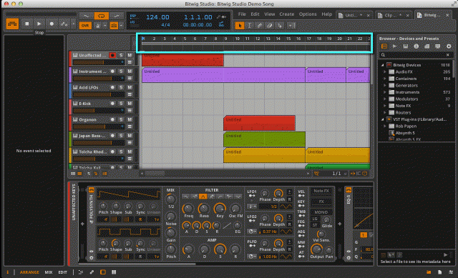This screenshot has height=278, width=458.
Task: Click the 4/4 time signature
Action: tap(165, 25)
